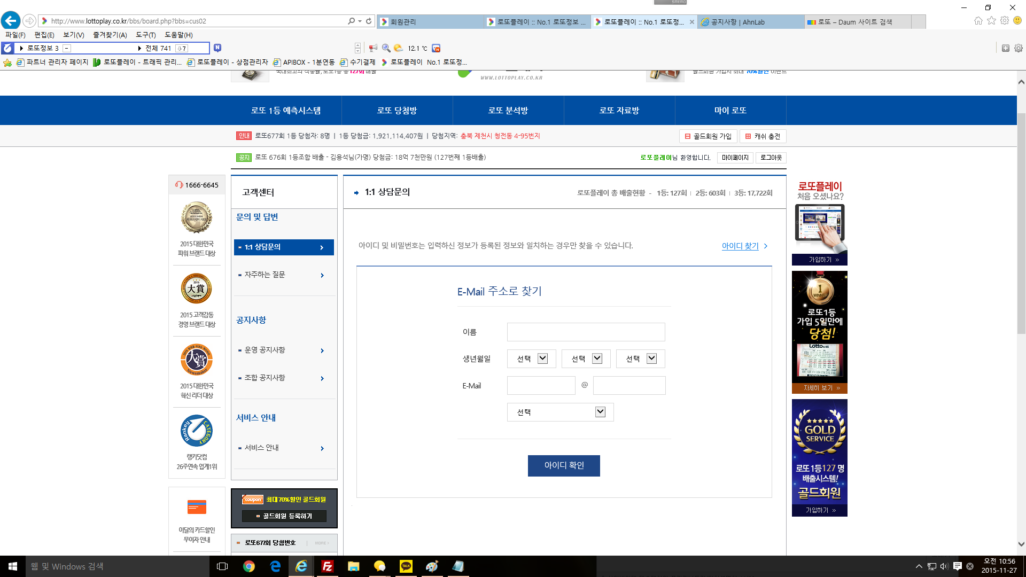Click the weather icon in the toolbar
Screen dimensions: 1026x577
(x=399, y=48)
